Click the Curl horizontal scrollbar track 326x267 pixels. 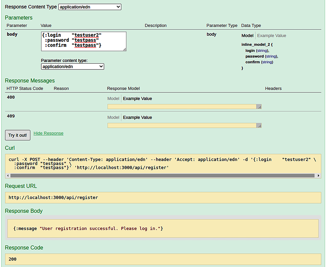point(162,175)
